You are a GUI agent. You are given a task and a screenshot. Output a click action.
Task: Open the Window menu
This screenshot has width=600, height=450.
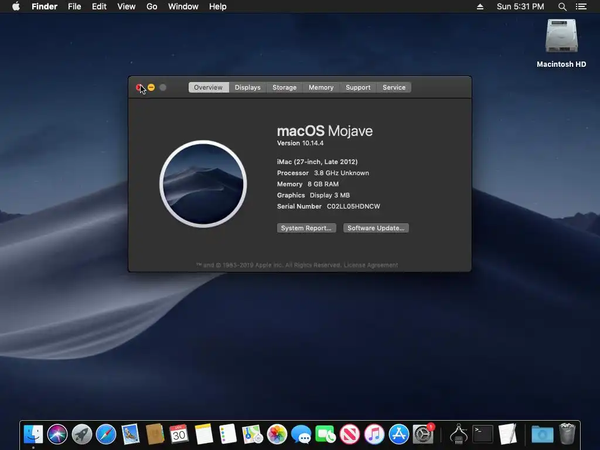[x=183, y=6]
